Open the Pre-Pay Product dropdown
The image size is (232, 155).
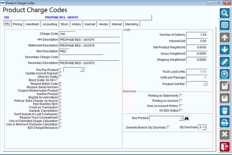[82, 70]
